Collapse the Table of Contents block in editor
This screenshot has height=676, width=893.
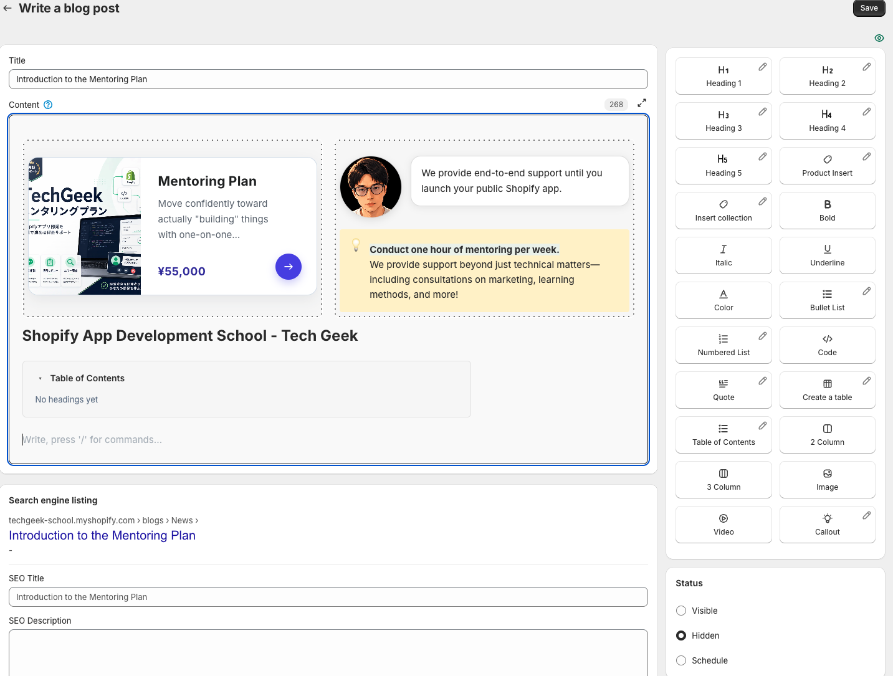pyautogui.click(x=41, y=378)
